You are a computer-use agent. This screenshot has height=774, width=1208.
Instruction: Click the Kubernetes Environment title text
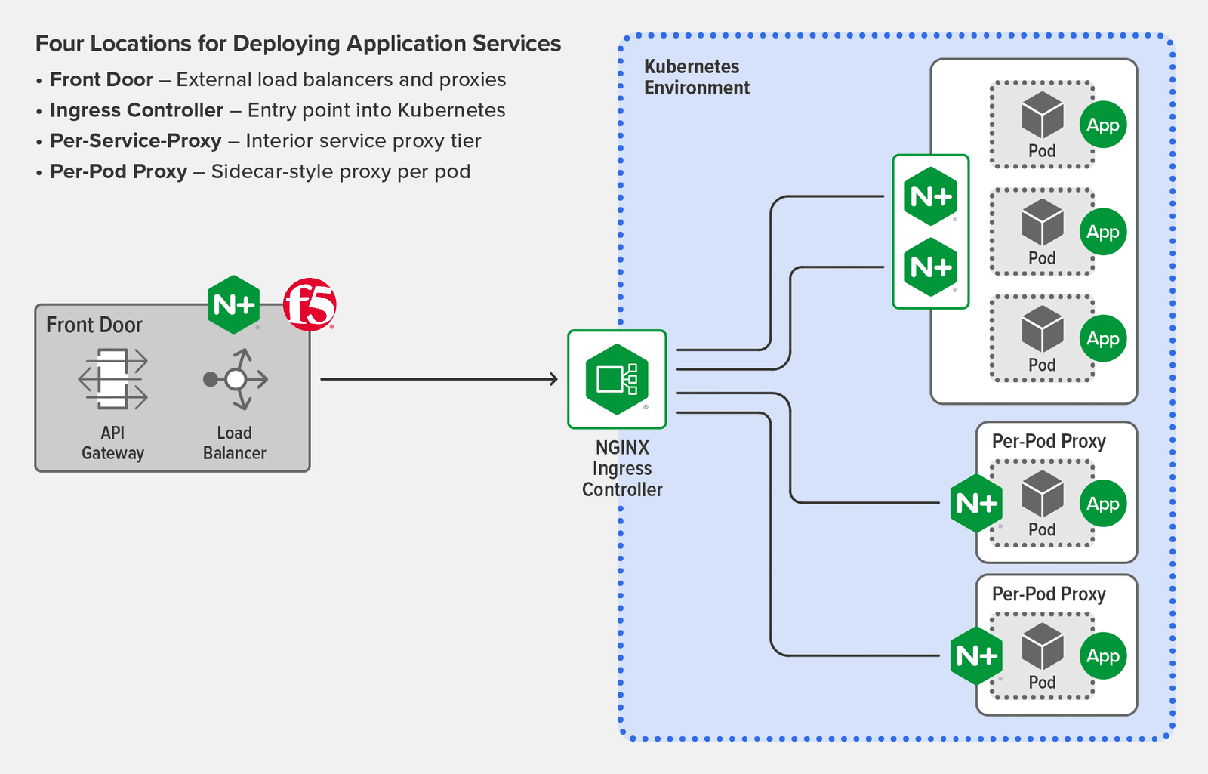696,76
